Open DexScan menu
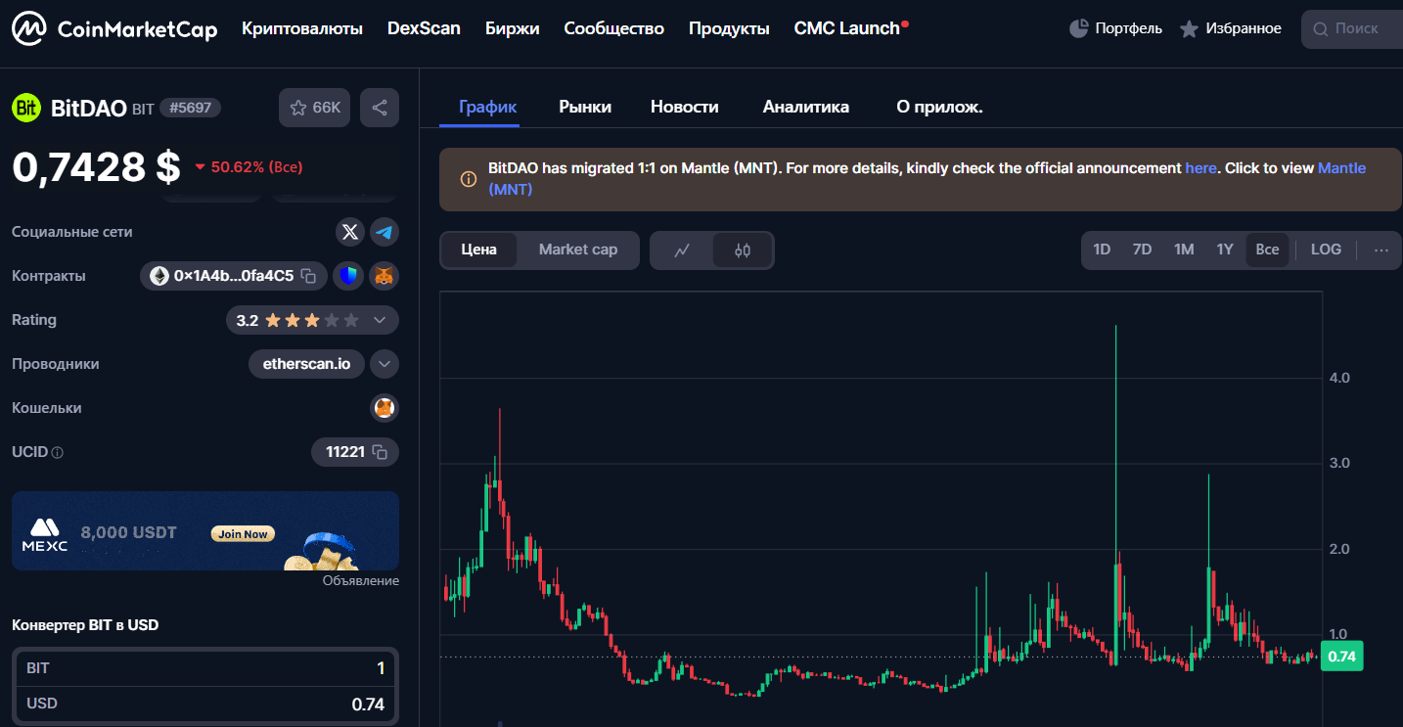Screen dimensions: 1403x727 [424, 28]
